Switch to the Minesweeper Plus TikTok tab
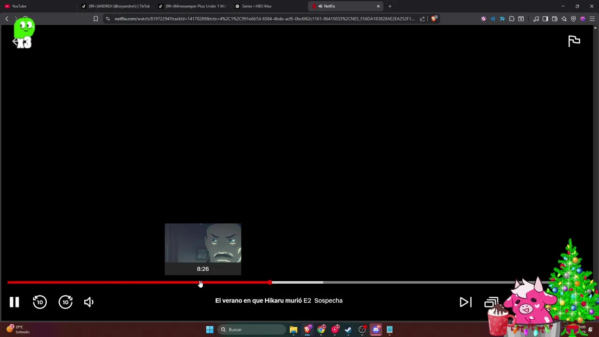 (x=192, y=6)
